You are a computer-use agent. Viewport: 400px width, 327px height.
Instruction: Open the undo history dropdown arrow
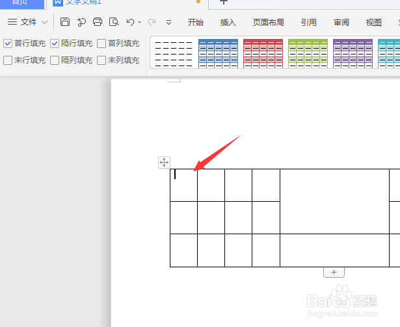pyautogui.click(x=140, y=23)
